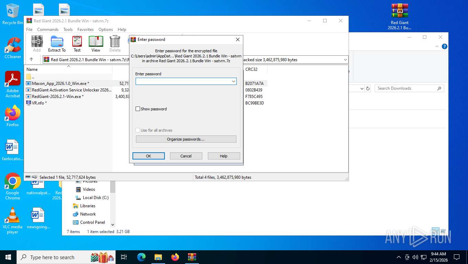This screenshot has height=264, width=468.
Task: Open the fairlocatio Word document icon
Action: click(13, 150)
